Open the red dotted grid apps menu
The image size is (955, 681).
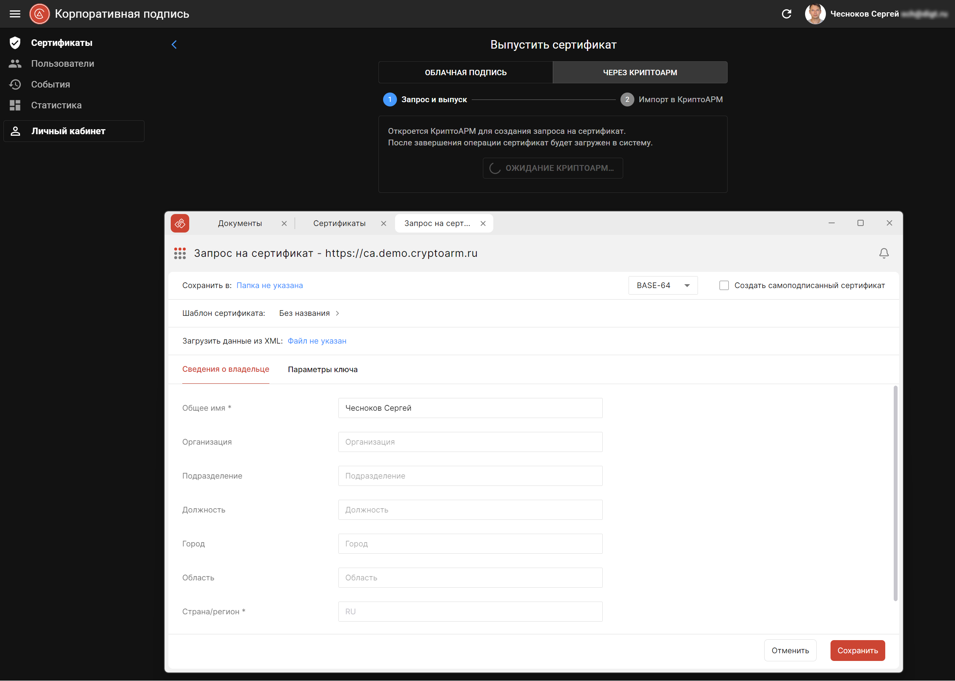pyautogui.click(x=180, y=253)
